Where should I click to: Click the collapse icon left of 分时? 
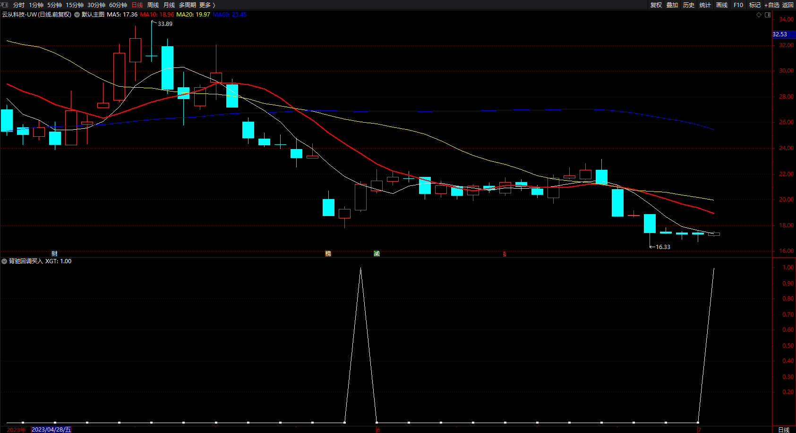click(4, 5)
